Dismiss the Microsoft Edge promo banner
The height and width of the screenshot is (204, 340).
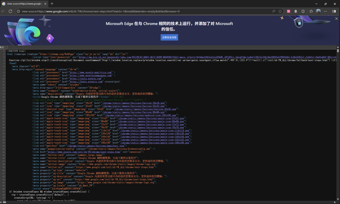[336, 19]
